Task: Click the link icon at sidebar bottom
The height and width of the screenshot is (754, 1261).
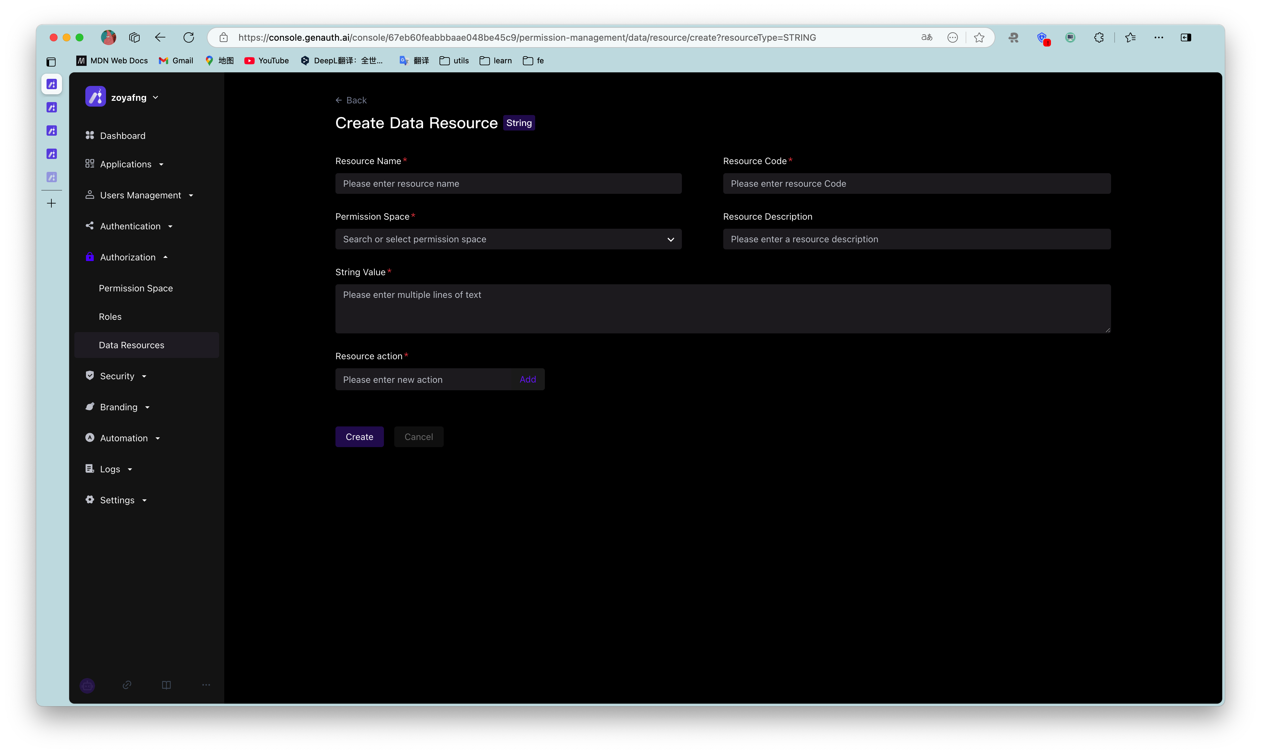Action: click(x=127, y=685)
